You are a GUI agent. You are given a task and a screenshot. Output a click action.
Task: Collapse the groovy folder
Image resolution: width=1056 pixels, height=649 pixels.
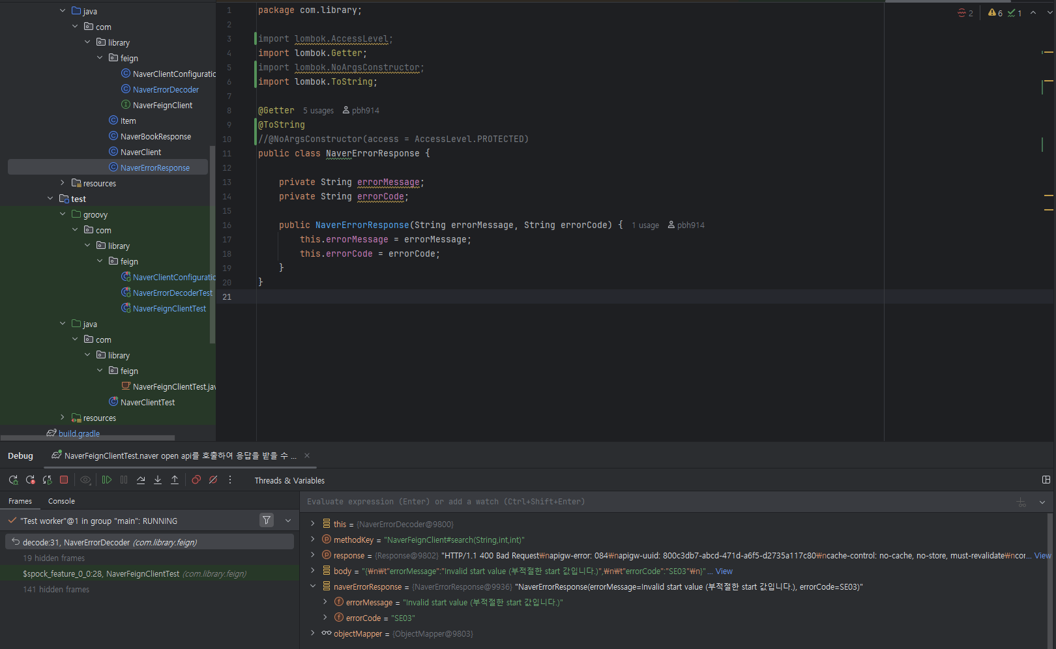pos(63,214)
